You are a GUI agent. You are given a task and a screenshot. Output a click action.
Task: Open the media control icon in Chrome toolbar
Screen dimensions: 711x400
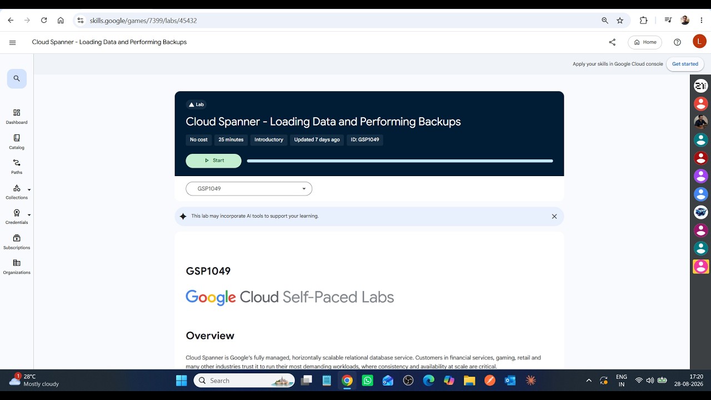tap(668, 21)
